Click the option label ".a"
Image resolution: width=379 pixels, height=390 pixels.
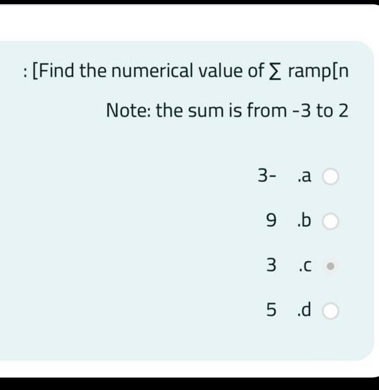pyautogui.click(x=305, y=176)
